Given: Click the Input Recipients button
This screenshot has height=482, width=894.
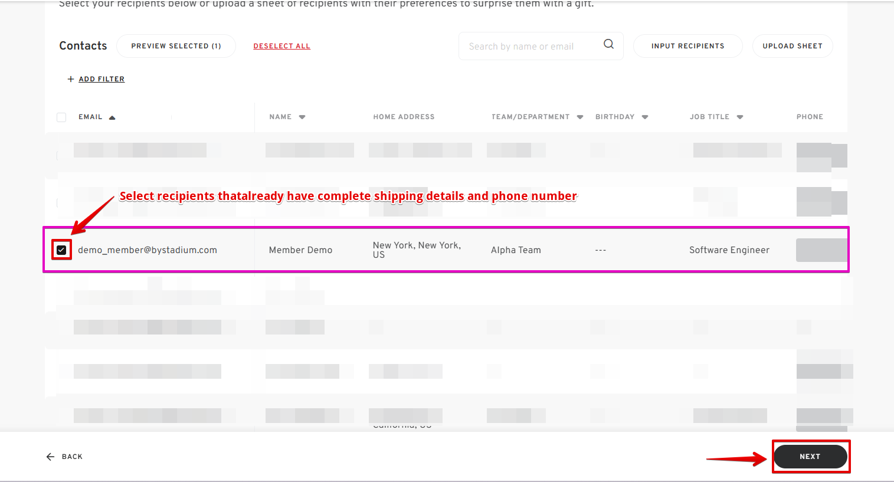Looking at the screenshot, I should tap(687, 46).
